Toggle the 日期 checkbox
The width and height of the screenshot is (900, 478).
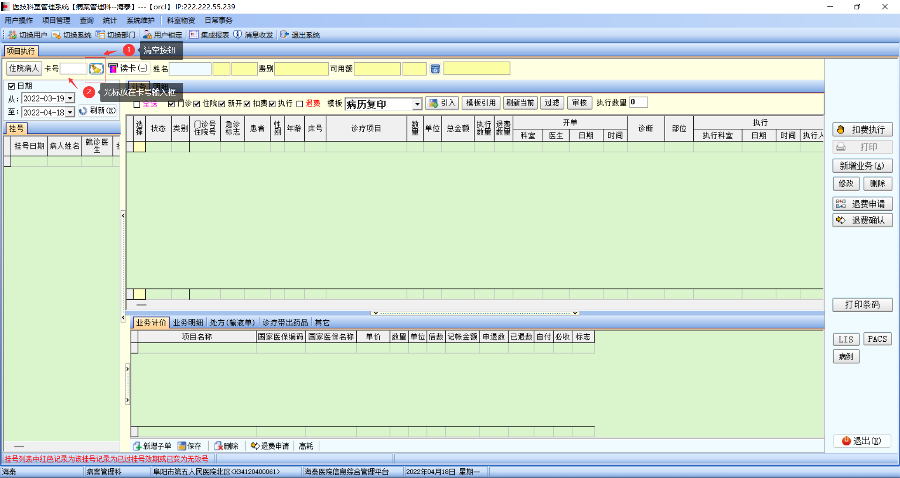[x=12, y=86]
